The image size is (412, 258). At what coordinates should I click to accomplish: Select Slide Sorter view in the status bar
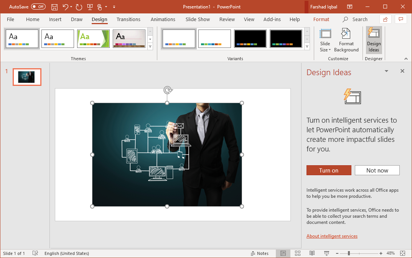298,253
